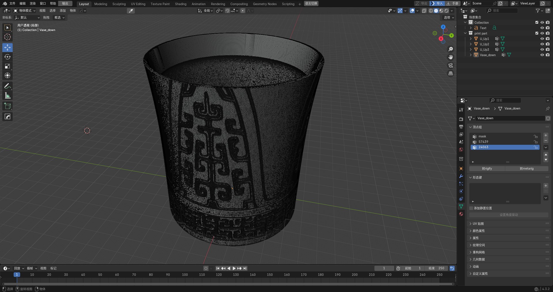Screen dimensions: 553x292
Task: Open the 物体模式 mode dropdown
Action: 25,11
